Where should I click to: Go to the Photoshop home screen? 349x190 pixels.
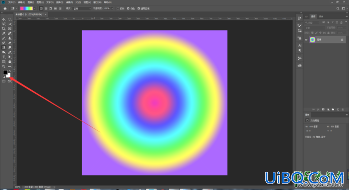5,8
